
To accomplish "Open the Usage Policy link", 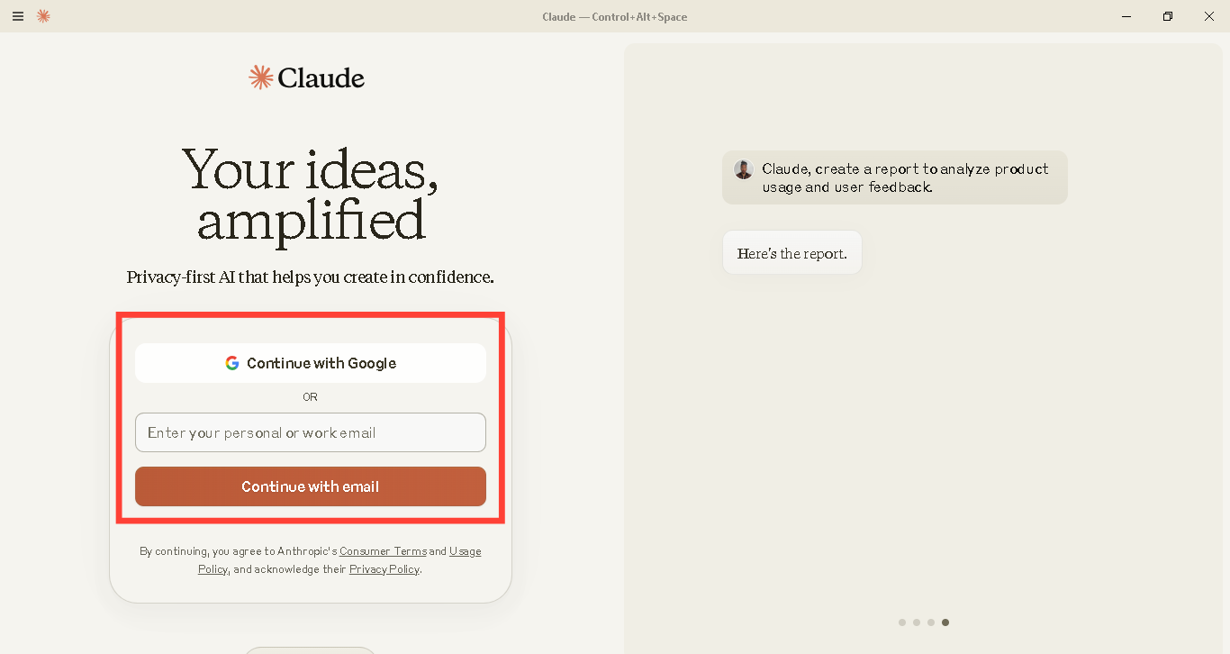I will [x=466, y=550].
